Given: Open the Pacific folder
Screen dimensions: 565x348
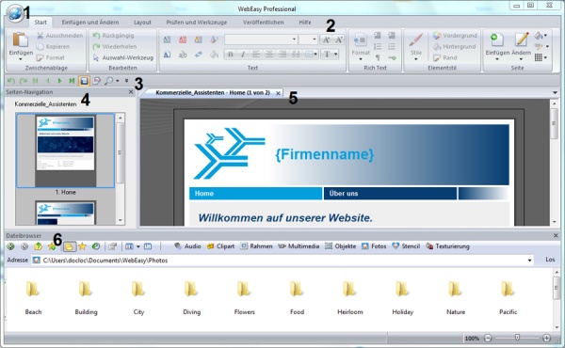Looking at the screenshot, I should click(508, 298).
